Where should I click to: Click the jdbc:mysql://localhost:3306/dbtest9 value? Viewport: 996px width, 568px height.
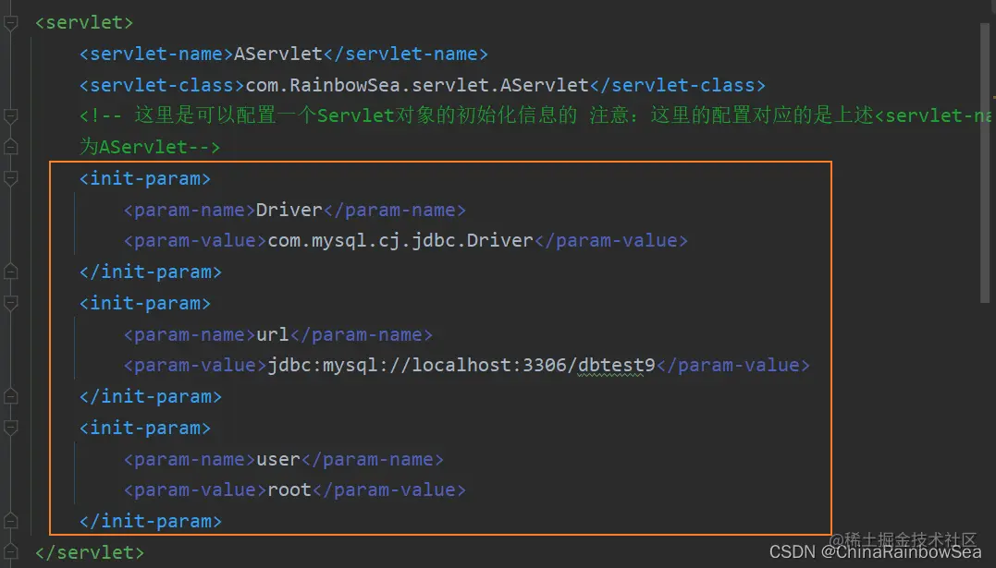pos(461,366)
